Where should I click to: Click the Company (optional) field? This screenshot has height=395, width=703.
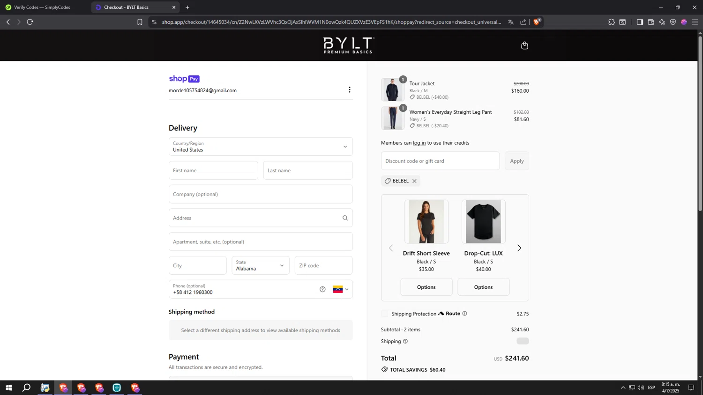(x=261, y=194)
